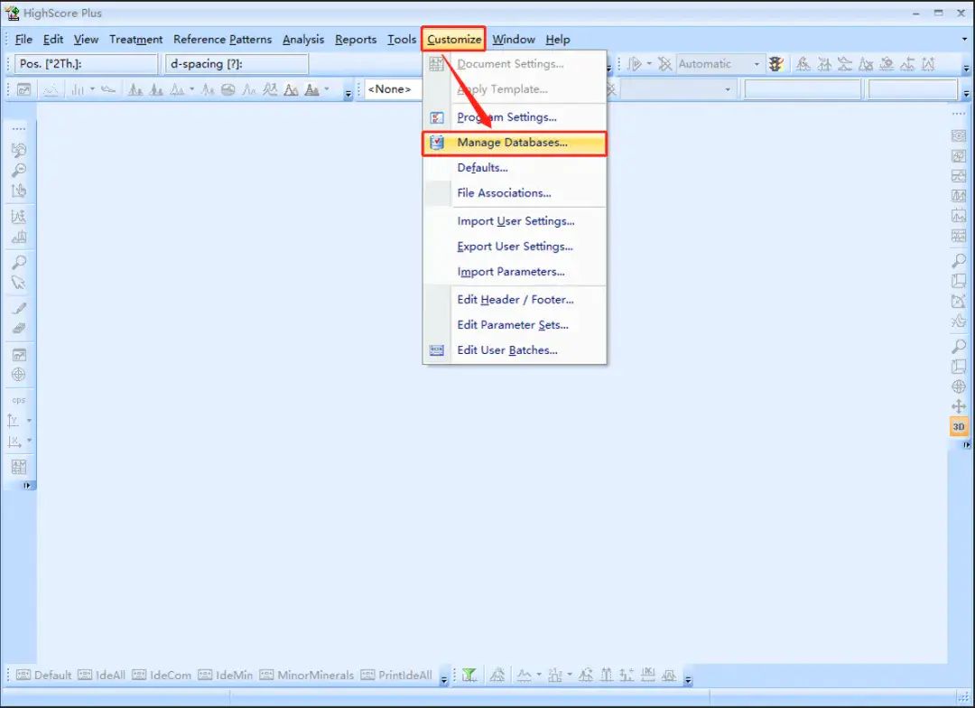Click the top magnifier icon in right toolbar
975x708 pixels.
click(x=958, y=260)
